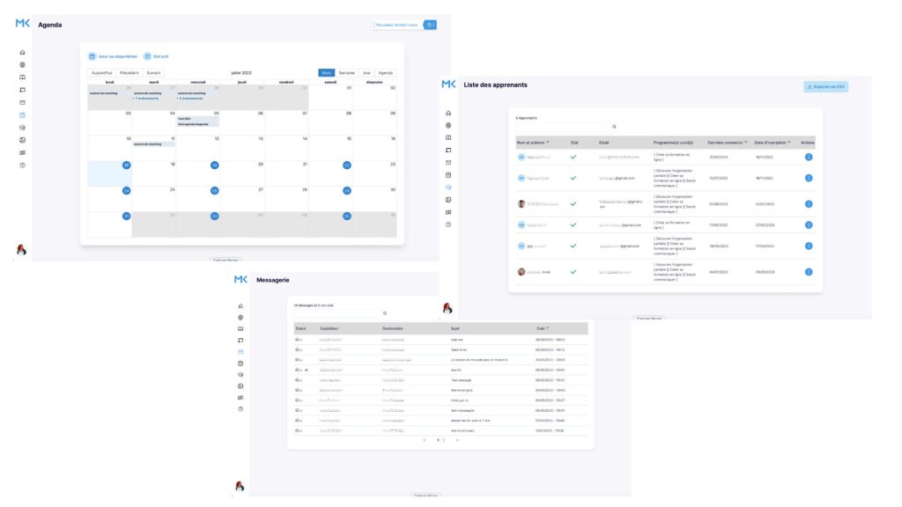Go to page 2 of Messagerie
This screenshot has width=902, height=507.
[444, 440]
